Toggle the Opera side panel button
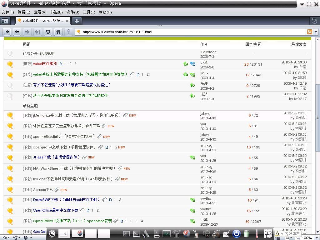Image resolution: width=320 pixels, height=240 pixels. coord(4,21)
